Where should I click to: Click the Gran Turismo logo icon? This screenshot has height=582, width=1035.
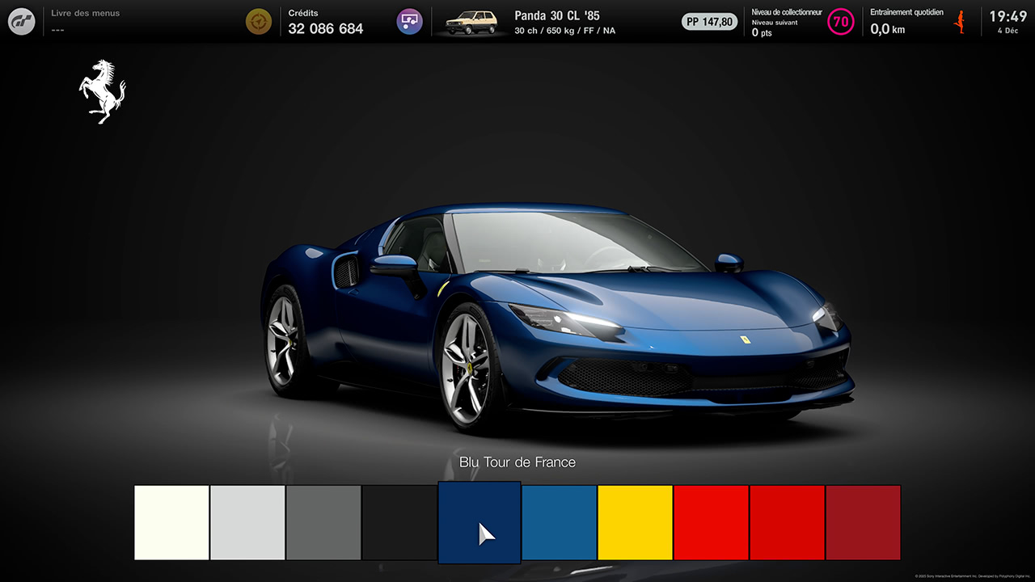22,22
